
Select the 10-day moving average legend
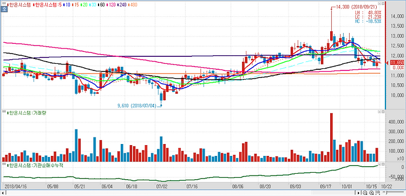point(67,5)
